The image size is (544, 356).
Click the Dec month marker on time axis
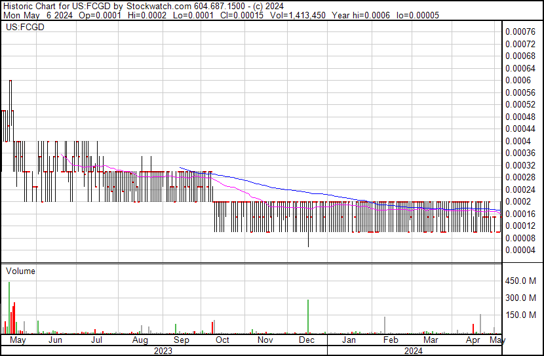[x=307, y=340]
